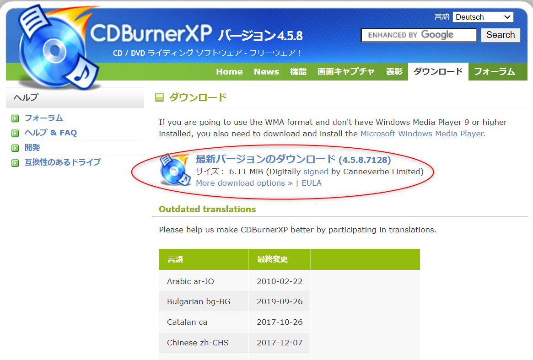
Task: Click the Catalan ca table cell
Action: pos(204,322)
